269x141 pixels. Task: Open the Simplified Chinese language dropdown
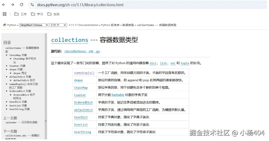[34, 25]
